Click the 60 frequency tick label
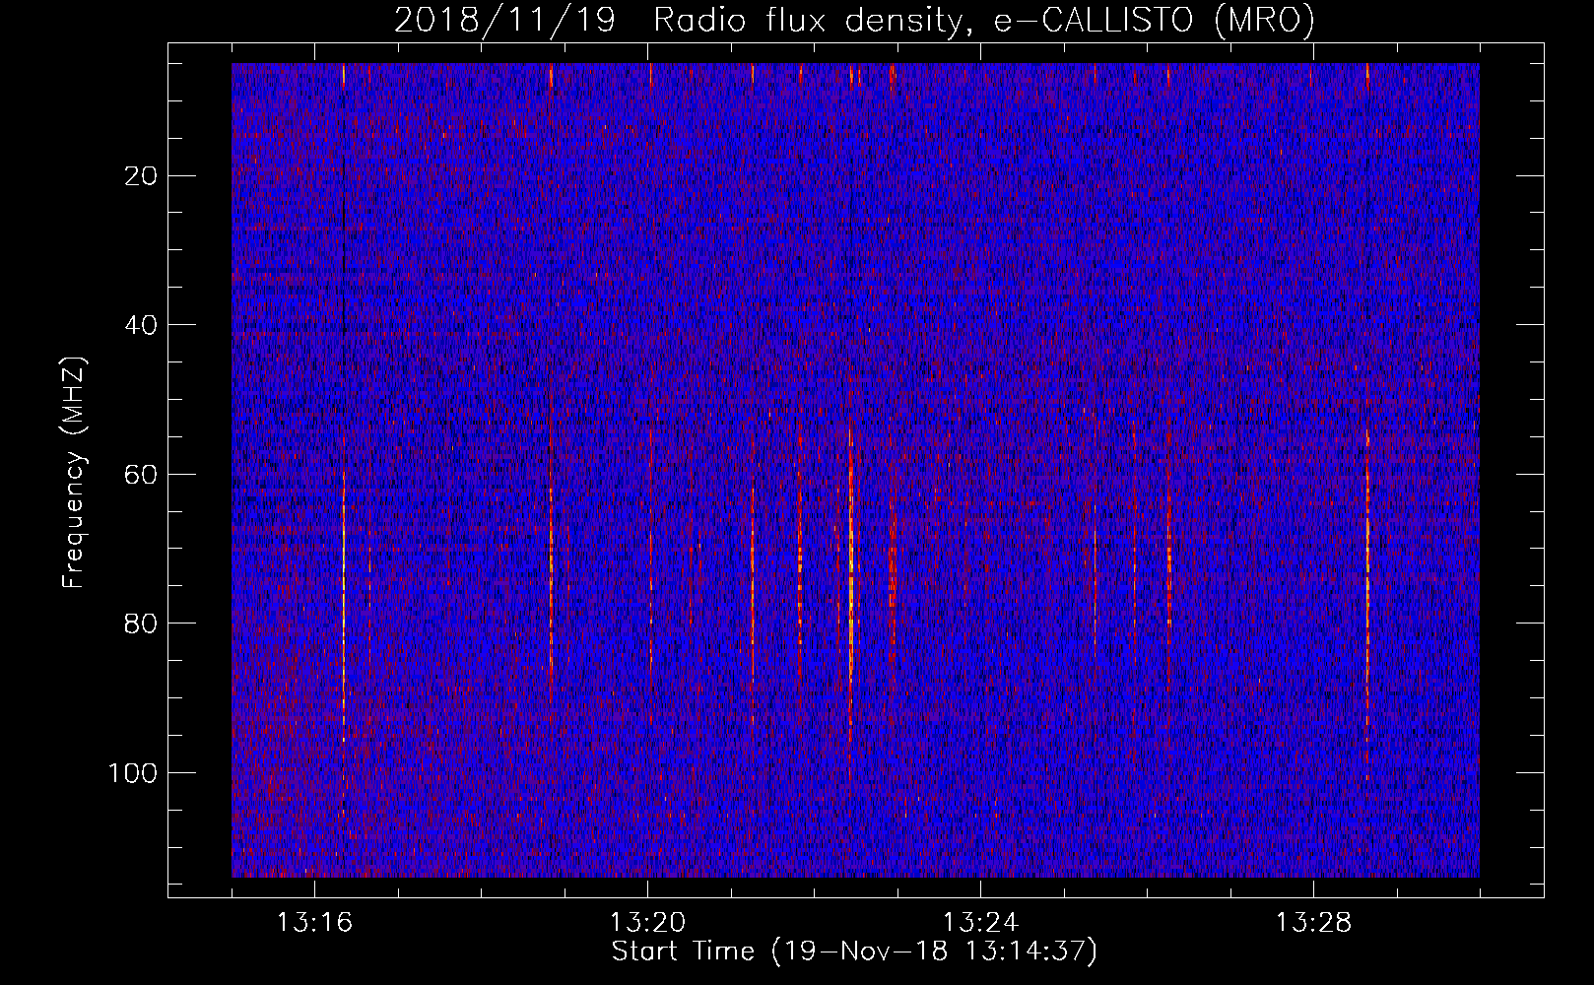The height and width of the screenshot is (985, 1594). (x=142, y=475)
